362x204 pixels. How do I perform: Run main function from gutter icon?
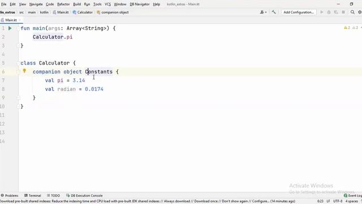[10, 28]
